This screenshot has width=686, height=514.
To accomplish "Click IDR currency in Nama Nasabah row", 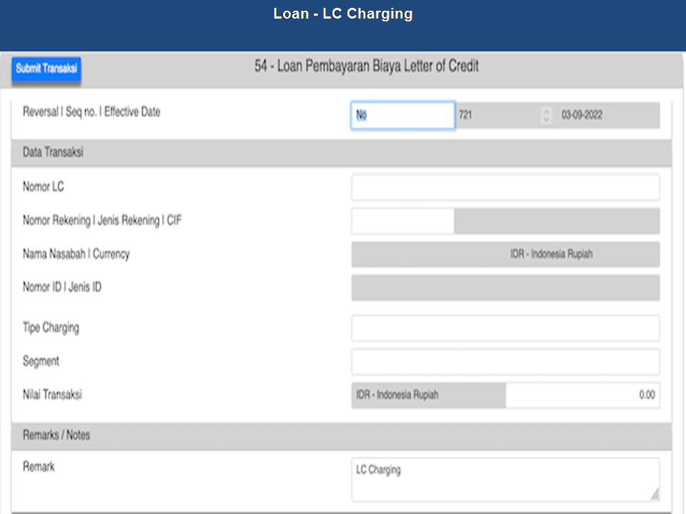I will pos(551,254).
